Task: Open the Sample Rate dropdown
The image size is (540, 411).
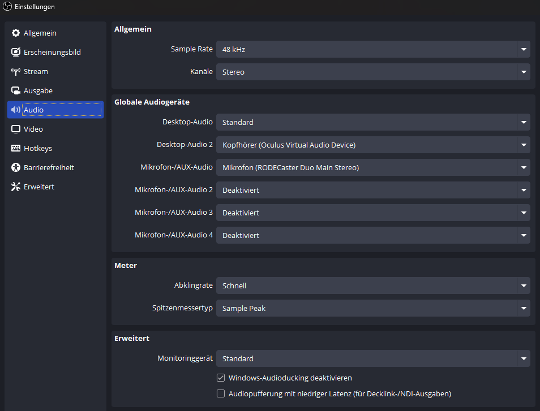Action: point(372,49)
